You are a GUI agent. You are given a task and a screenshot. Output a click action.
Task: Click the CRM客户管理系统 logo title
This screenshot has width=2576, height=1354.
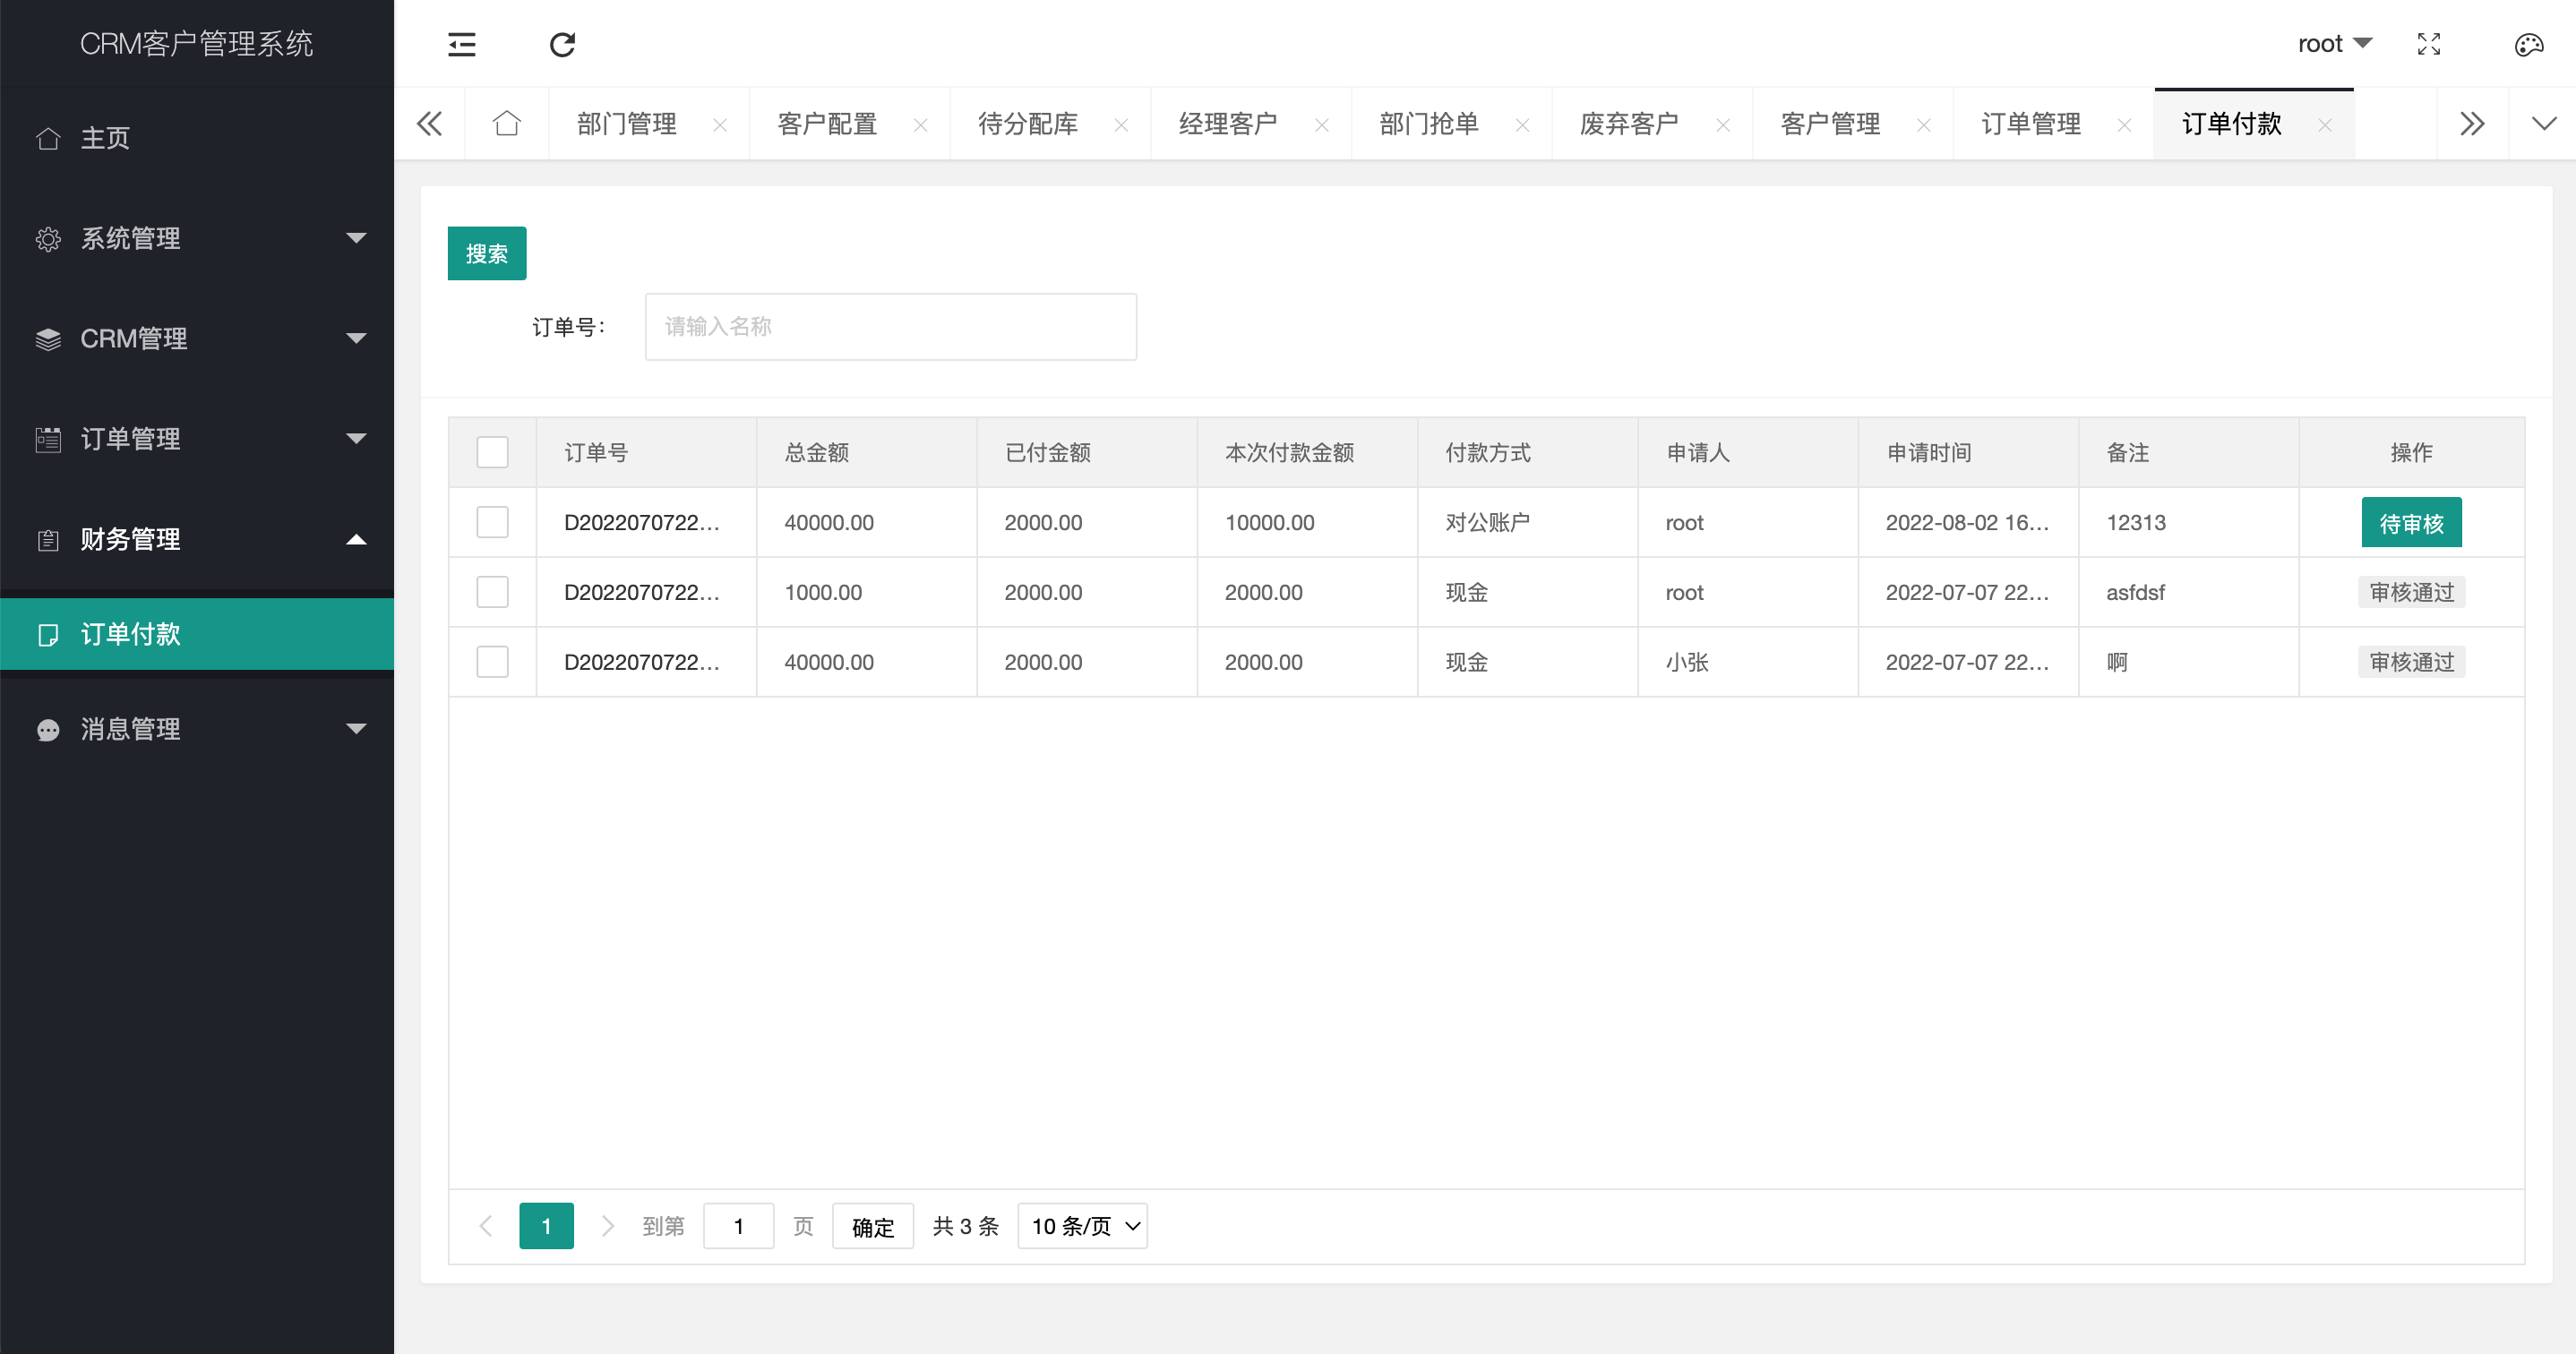197,43
